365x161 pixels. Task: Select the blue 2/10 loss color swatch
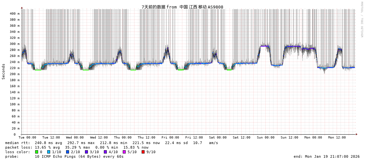(67, 152)
